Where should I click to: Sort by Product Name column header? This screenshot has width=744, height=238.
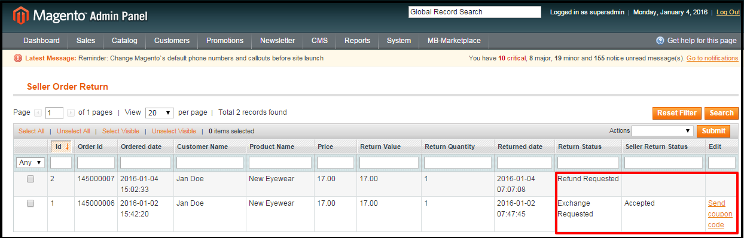[272, 147]
